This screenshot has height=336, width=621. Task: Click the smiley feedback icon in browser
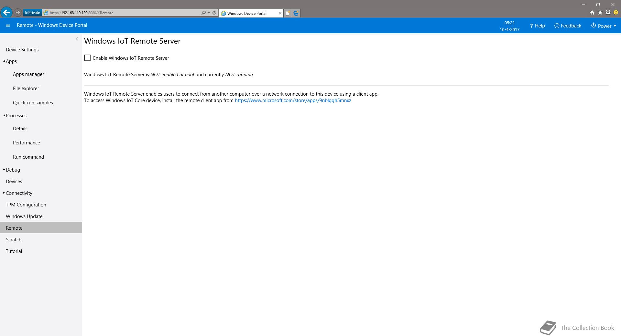click(x=616, y=13)
